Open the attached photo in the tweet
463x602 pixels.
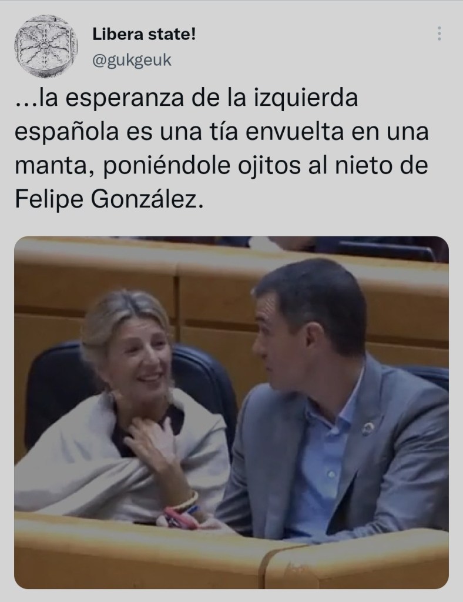231,412
